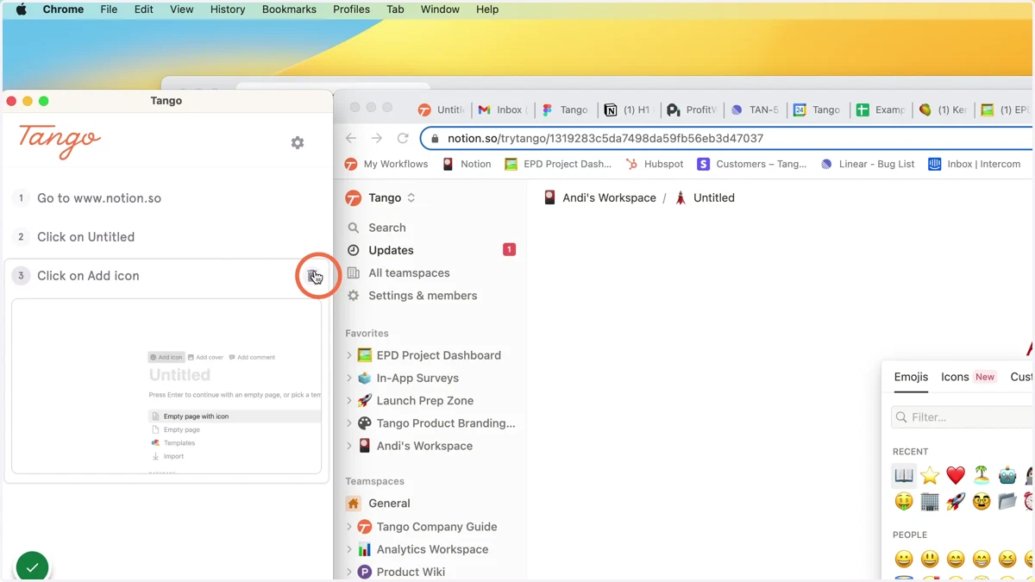Open Linear - Bug List bookmark
The width and height of the screenshot is (1035, 582).
click(x=868, y=164)
